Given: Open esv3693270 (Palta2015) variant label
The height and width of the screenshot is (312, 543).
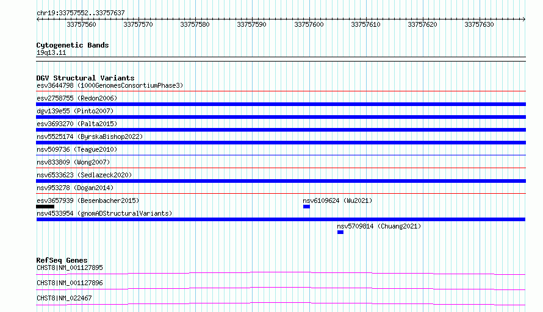Looking at the screenshot, I should click(77, 124).
